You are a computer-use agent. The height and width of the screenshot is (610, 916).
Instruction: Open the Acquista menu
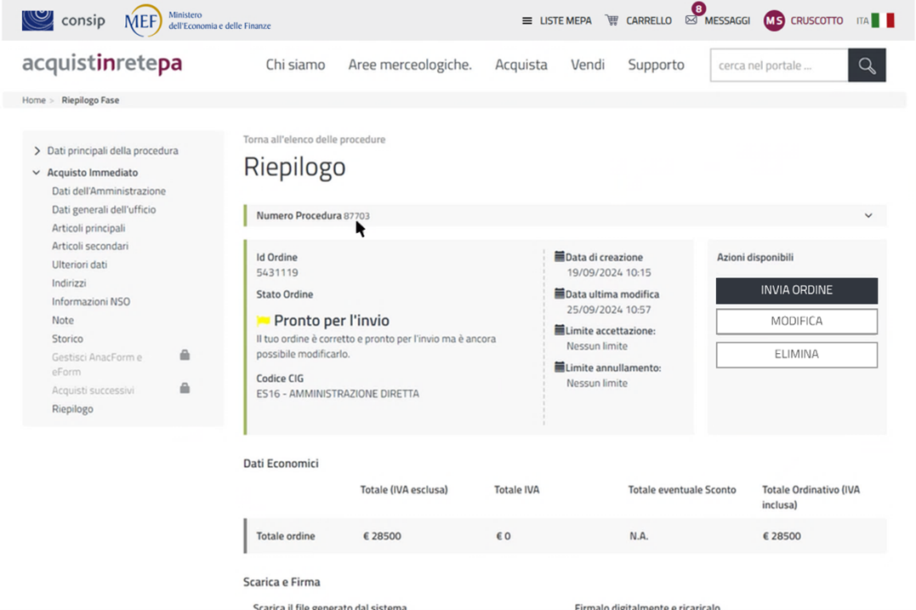[x=521, y=65]
